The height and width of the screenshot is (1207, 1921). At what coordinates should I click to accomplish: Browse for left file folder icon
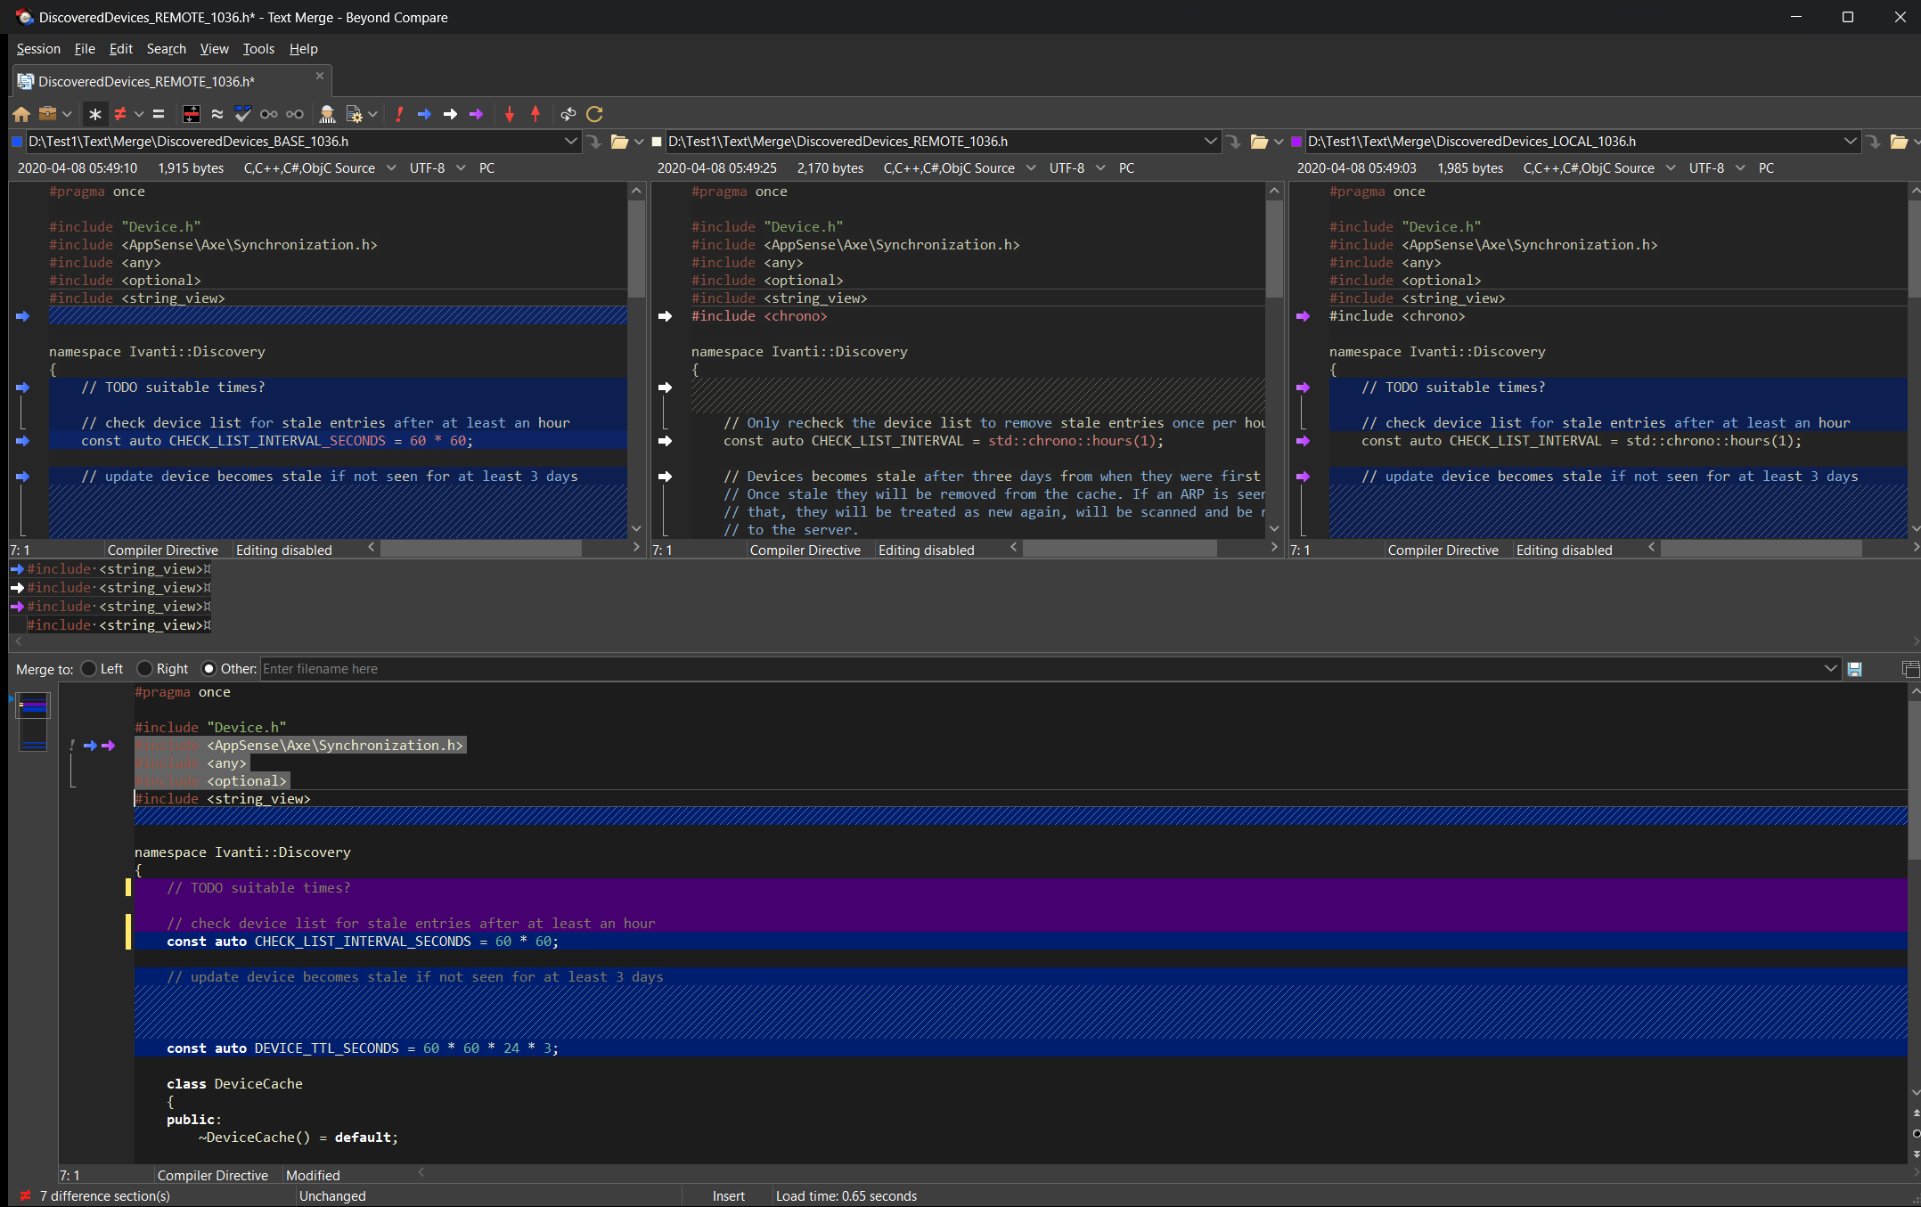(x=619, y=142)
